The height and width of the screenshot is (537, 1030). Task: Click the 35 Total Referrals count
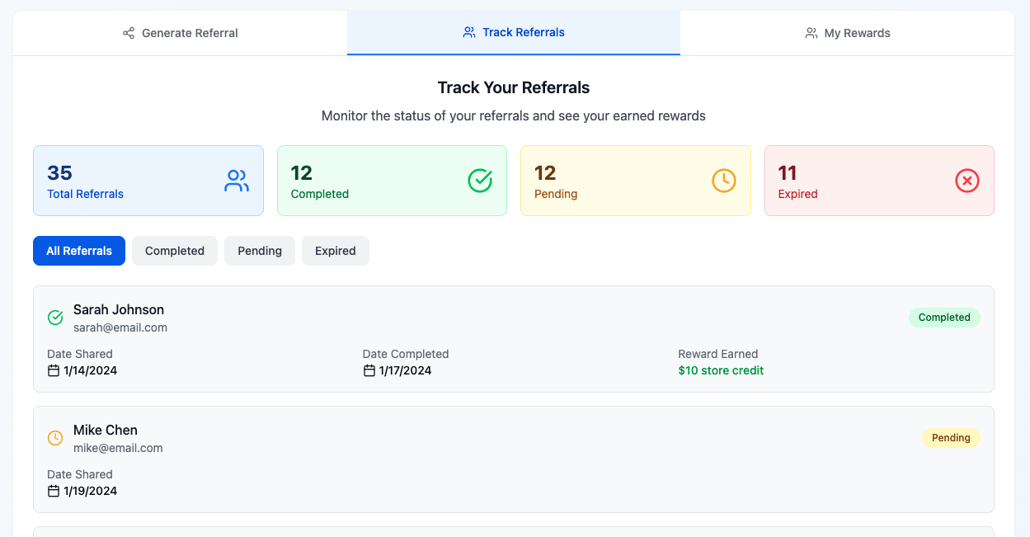point(59,172)
